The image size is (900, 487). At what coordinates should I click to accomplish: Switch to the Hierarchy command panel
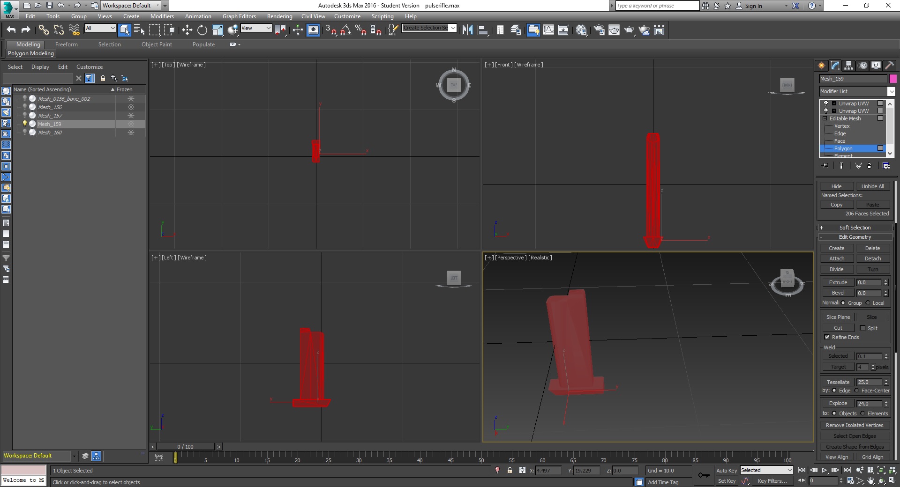tap(849, 65)
